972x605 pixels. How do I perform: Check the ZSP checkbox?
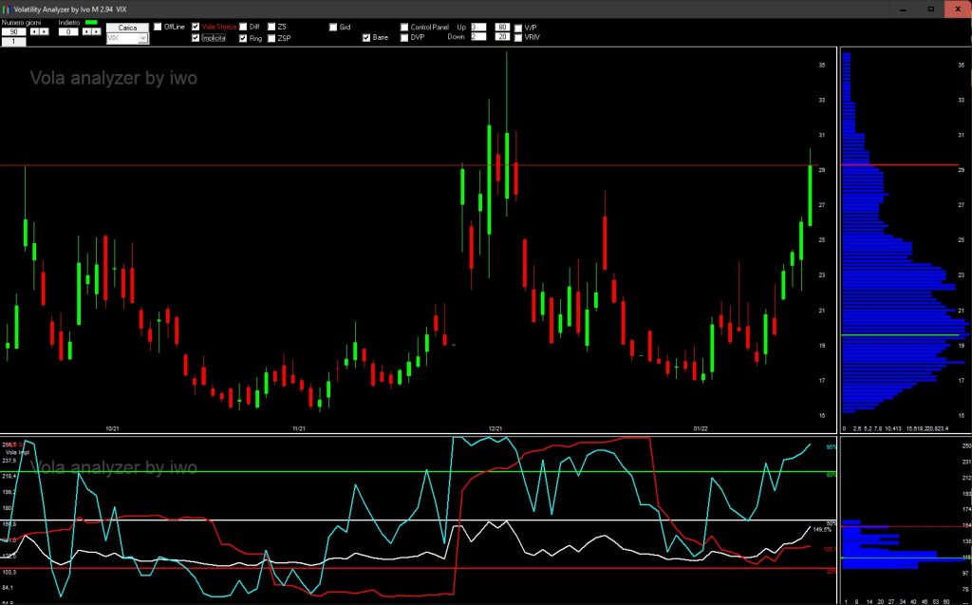tap(271, 38)
